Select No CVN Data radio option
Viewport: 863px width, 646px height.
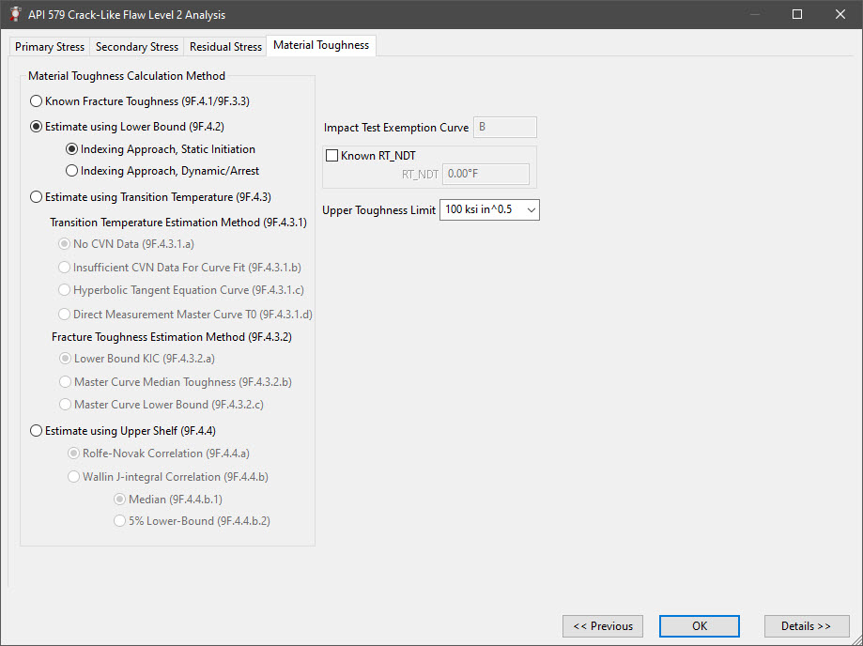click(x=126, y=244)
